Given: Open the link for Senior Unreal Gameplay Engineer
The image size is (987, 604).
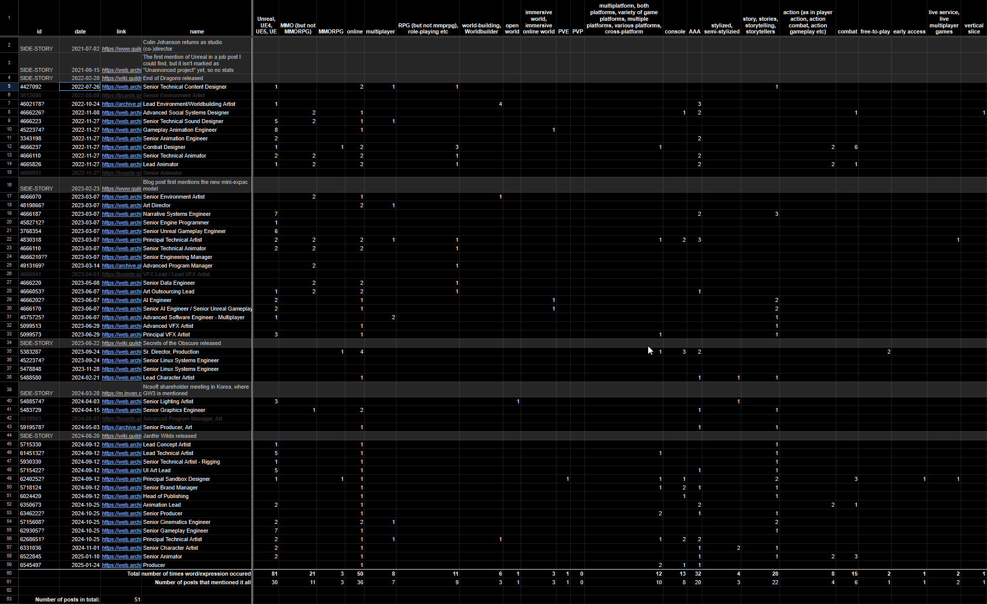Looking at the screenshot, I should (x=121, y=231).
